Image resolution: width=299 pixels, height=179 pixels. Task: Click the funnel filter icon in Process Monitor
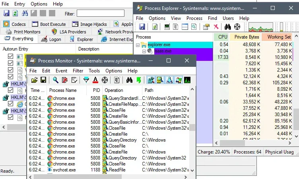tap(86, 80)
